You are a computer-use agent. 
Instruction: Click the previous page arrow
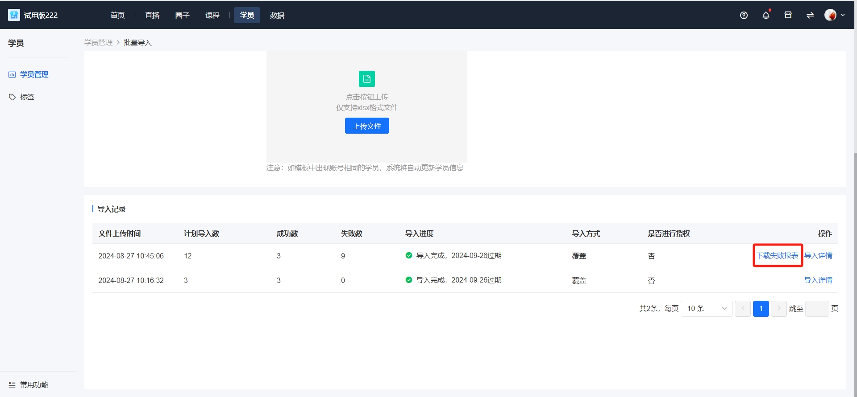tap(743, 308)
